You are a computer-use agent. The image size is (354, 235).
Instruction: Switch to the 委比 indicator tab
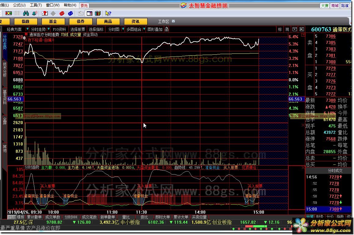(x=144, y=217)
